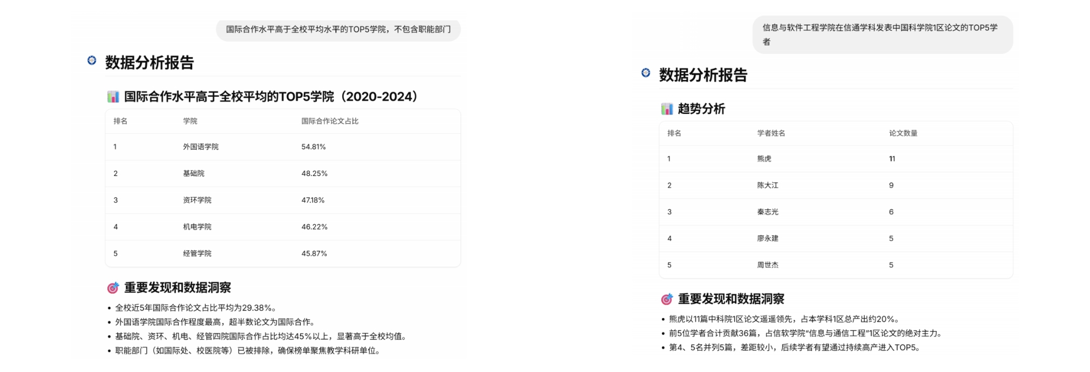Select the user message about 国际合作水平 TOP5学院

click(338, 29)
